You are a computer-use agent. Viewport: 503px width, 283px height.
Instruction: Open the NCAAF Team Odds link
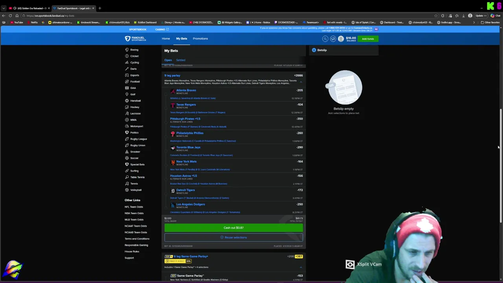pos(136,226)
